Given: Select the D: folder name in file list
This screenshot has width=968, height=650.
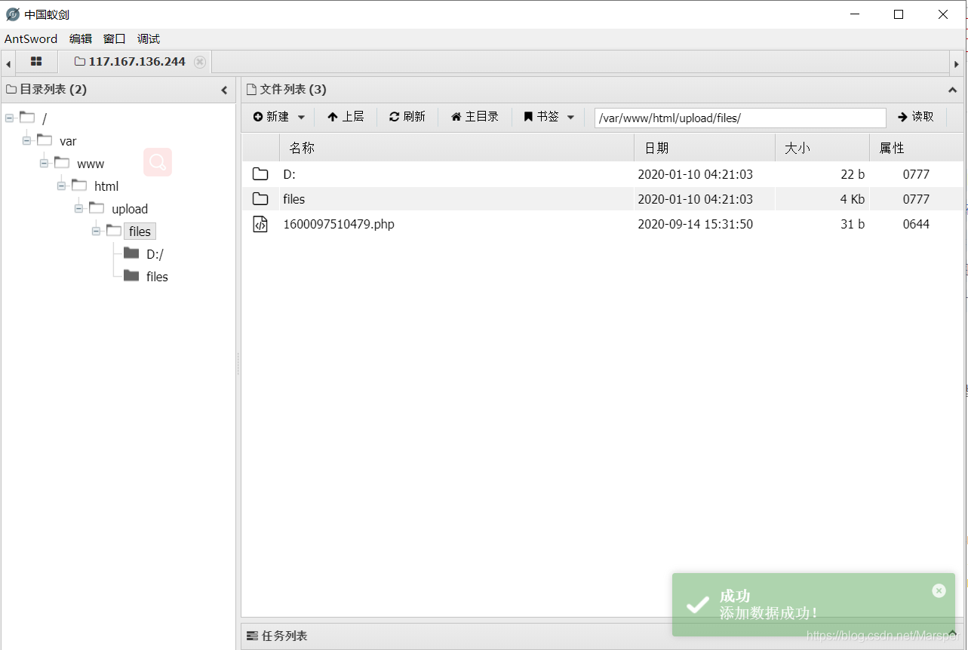Looking at the screenshot, I should 289,174.
